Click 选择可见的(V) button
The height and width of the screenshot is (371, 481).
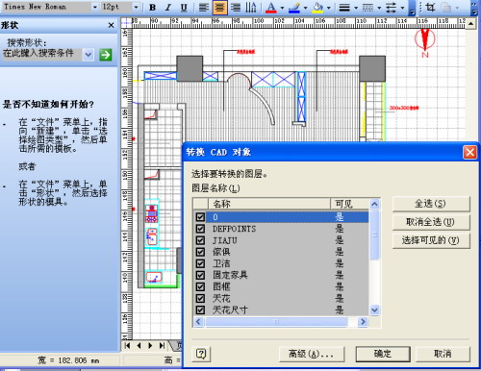tap(431, 240)
